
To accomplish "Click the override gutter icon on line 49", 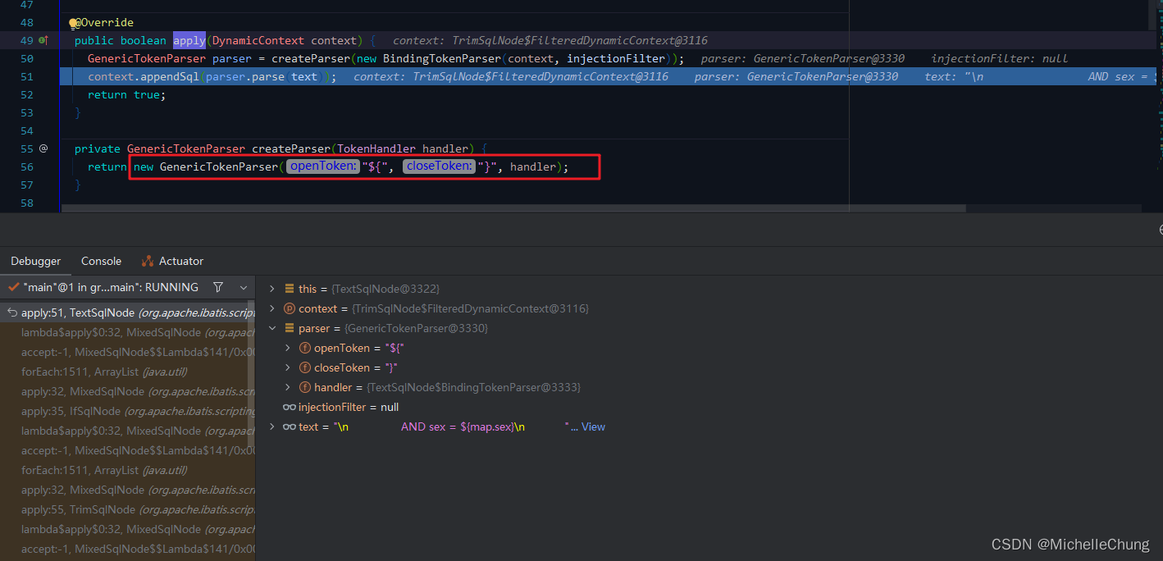I will tap(43, 40).
